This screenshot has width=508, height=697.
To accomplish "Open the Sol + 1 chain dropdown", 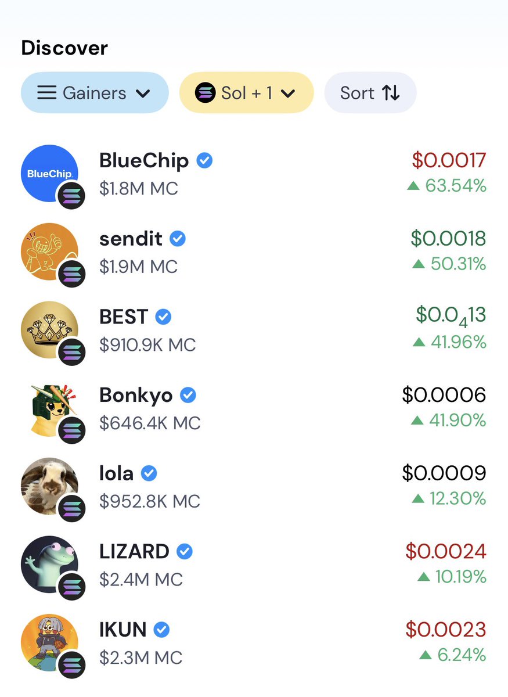I will (x=247, y=92).
